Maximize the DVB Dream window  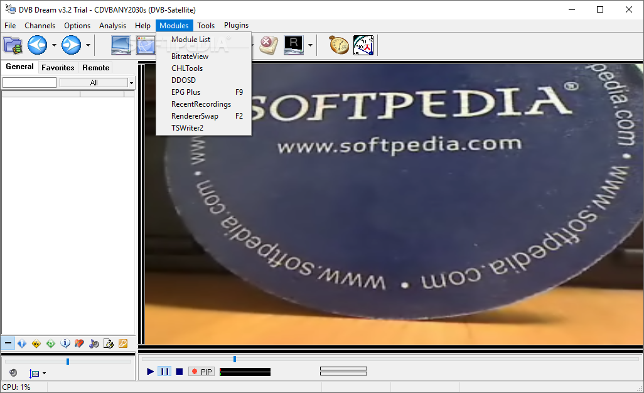[600, 9]
